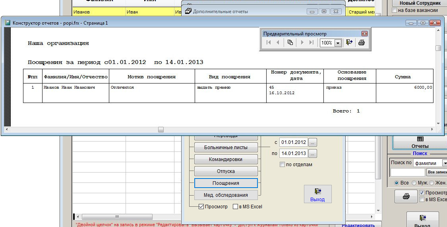
Task: Jump to the last page of the preview
Action: [x=312, y=43]
